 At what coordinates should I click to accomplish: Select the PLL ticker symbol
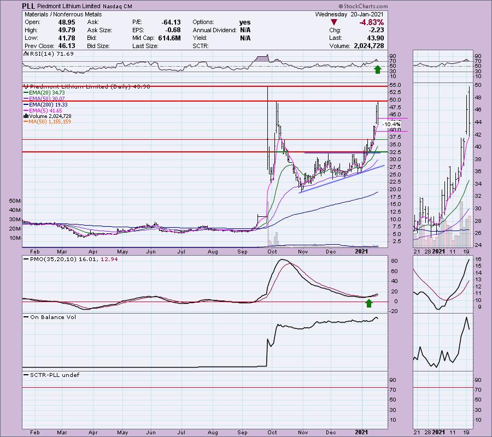[x=28, y=6]
